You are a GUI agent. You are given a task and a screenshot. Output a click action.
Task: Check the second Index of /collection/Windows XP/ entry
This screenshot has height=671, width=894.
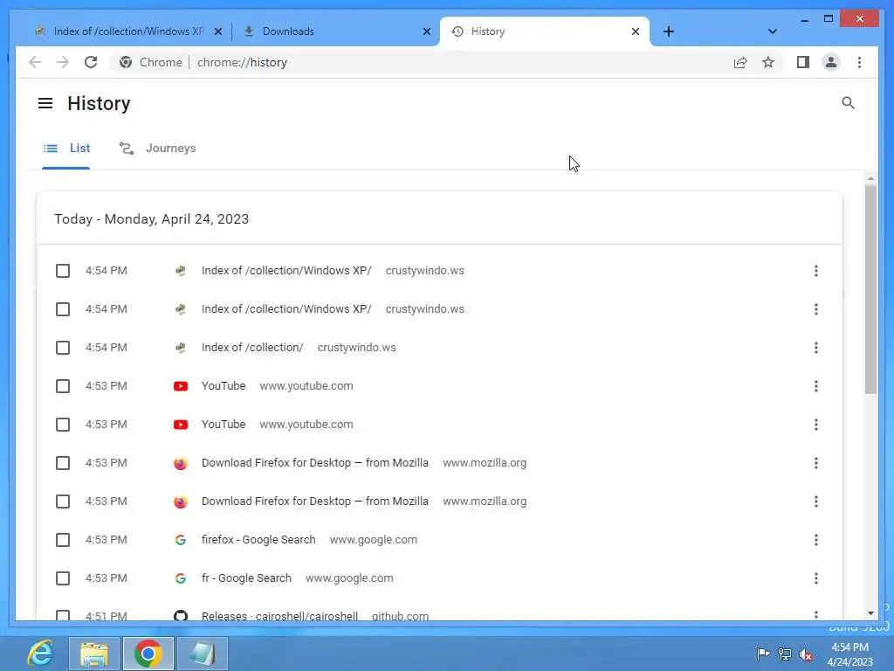63,309
